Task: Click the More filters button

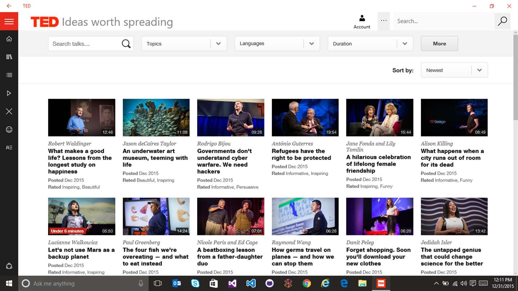Action: point(439,44)
